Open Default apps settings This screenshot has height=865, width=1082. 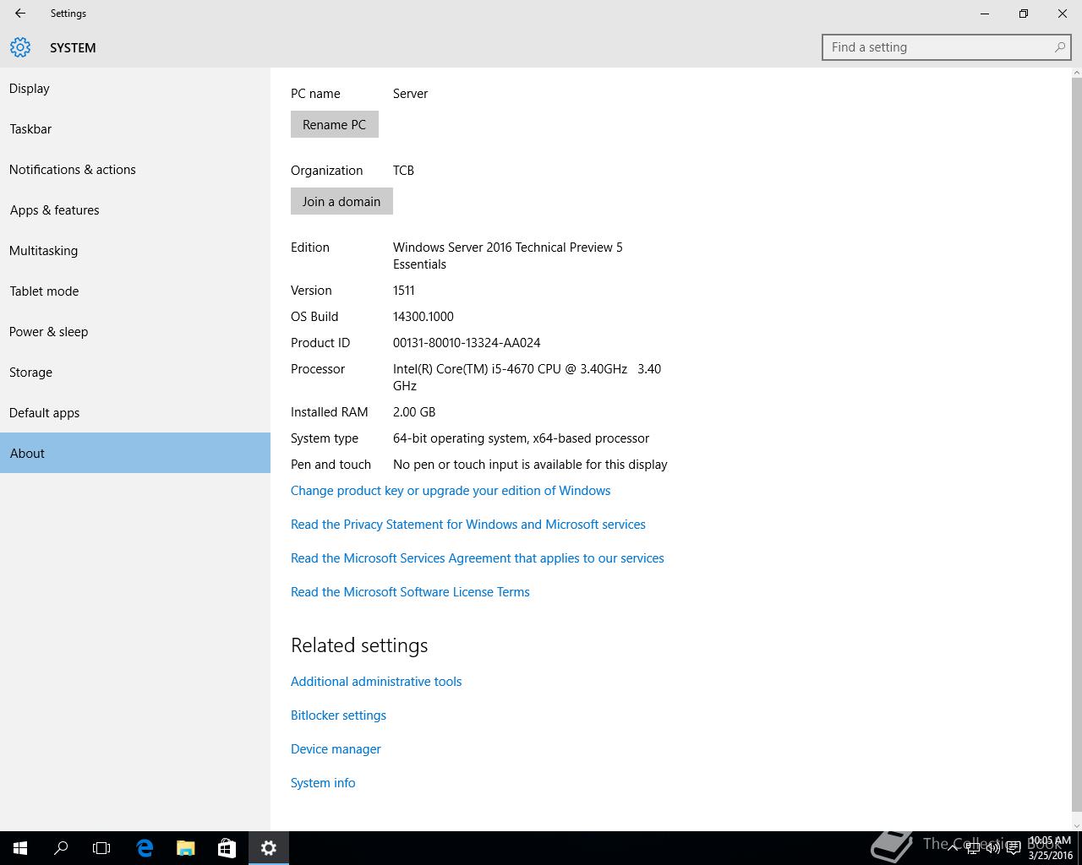(x=135, y=413)
